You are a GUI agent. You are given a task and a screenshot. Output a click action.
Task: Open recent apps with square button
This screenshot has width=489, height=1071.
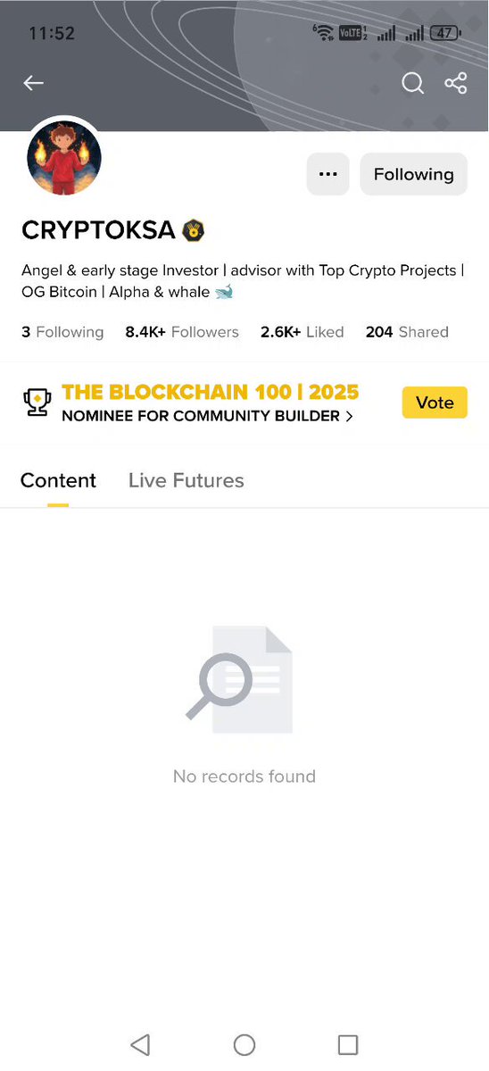pos(348,1044)
